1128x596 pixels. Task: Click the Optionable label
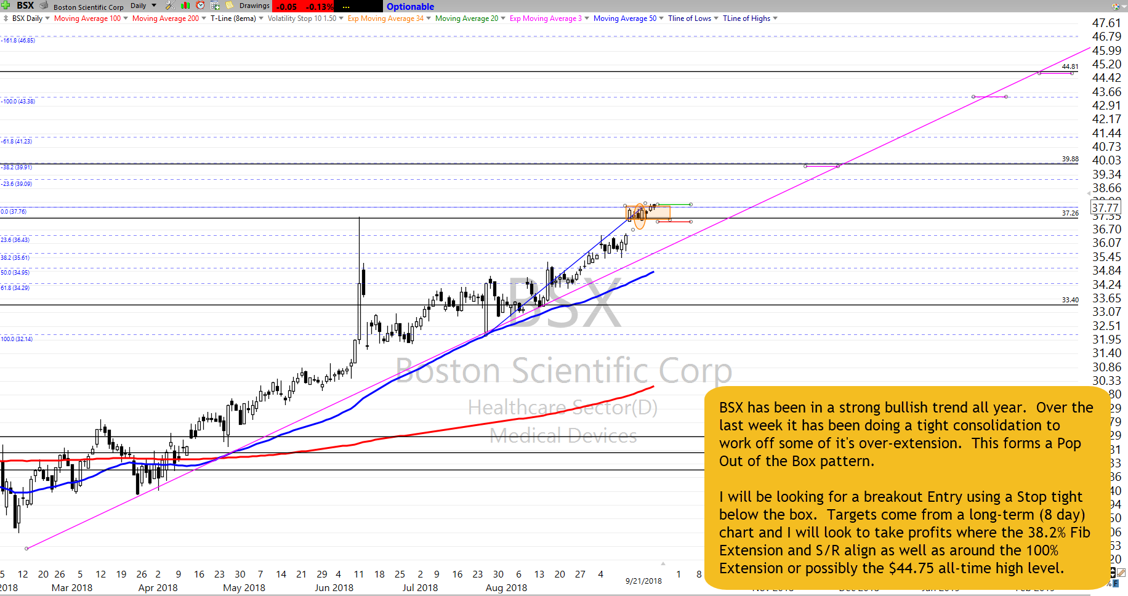point(410,7)
